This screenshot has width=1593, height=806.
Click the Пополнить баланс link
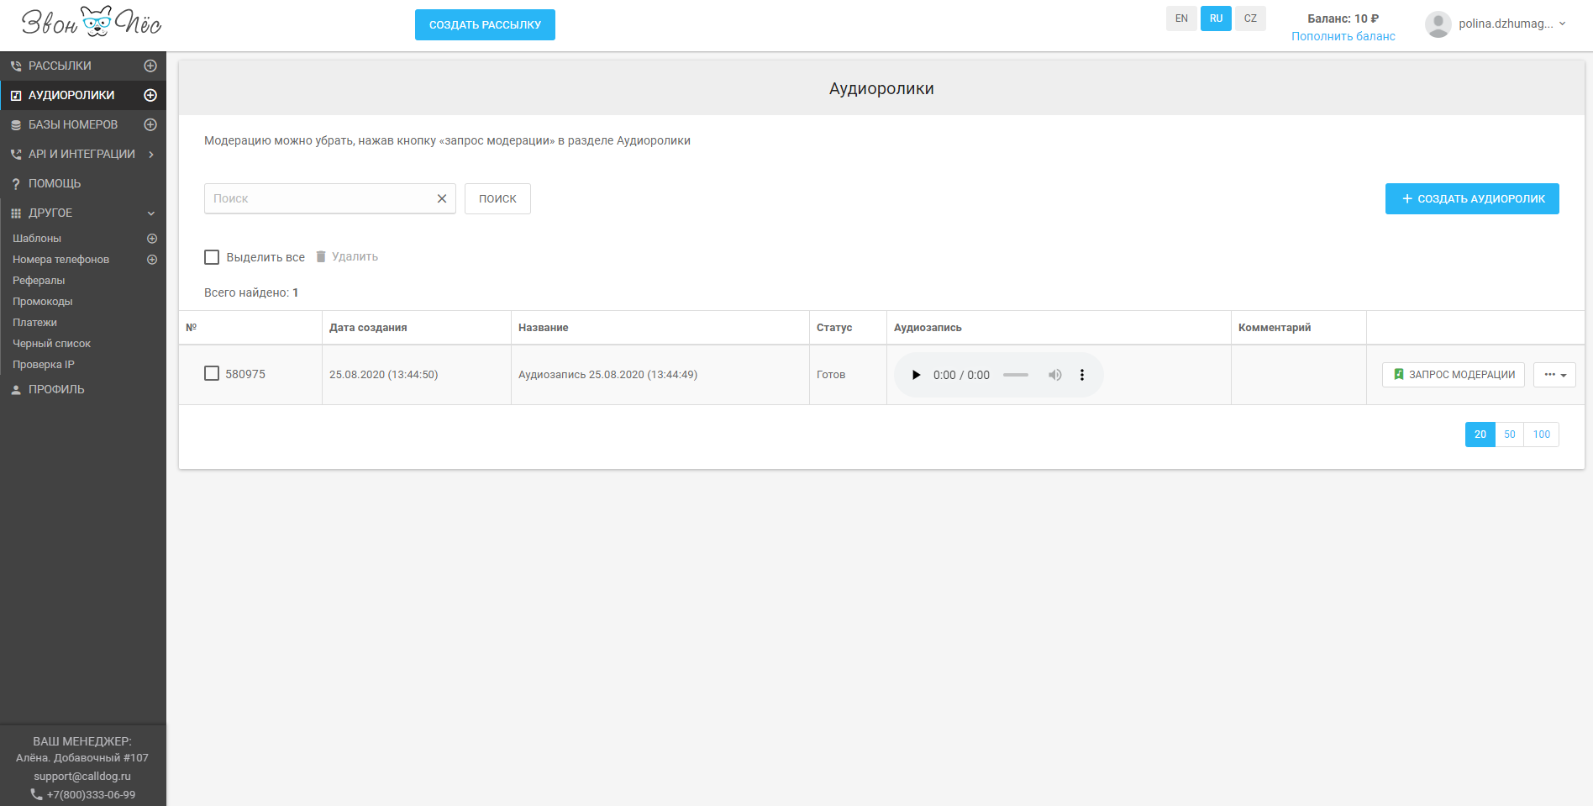point(1343,36)
